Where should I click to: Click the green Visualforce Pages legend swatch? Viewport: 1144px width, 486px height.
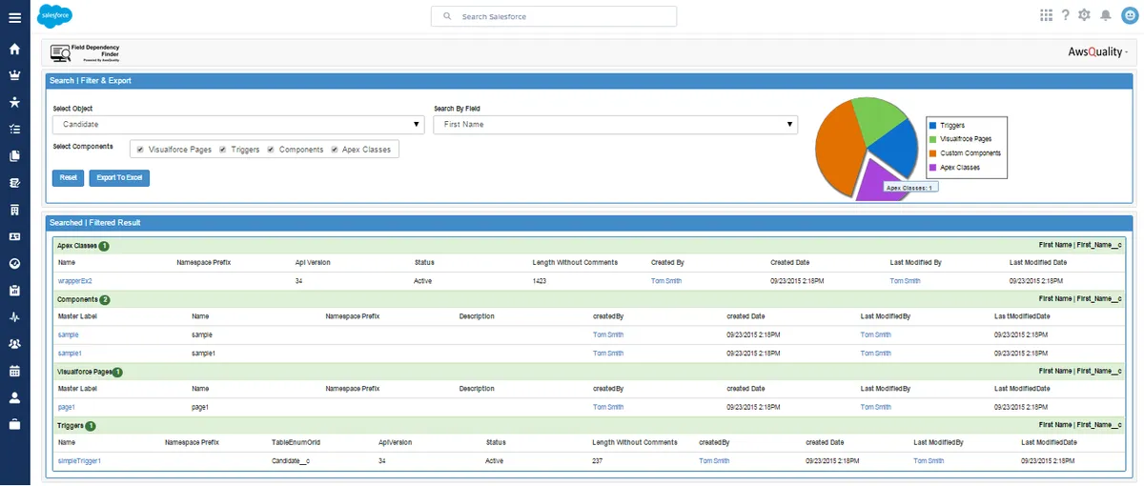point(933,139)
